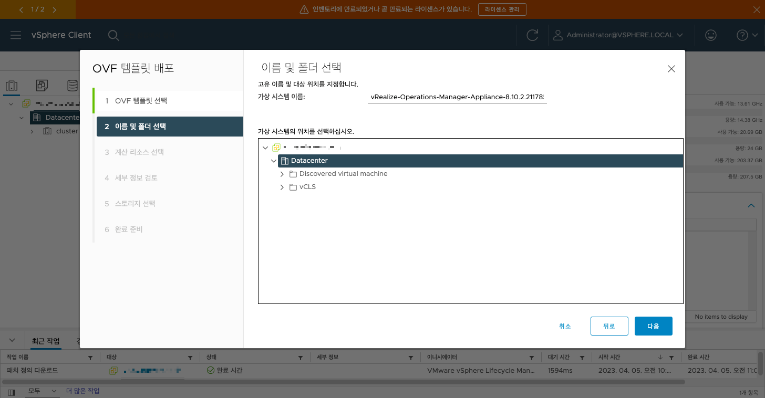Click the 취소 cancel button
The height and width of the screenshot is (398, 765).
pos(565,326)
